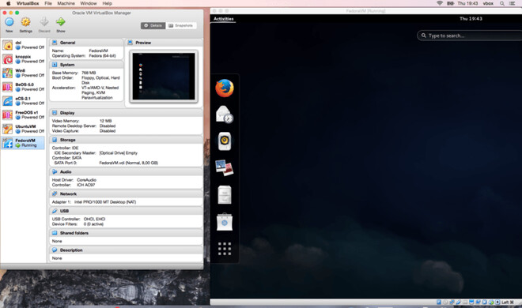Click the System section chip icon
Viewport: 522px width, 308px height.
55,65
